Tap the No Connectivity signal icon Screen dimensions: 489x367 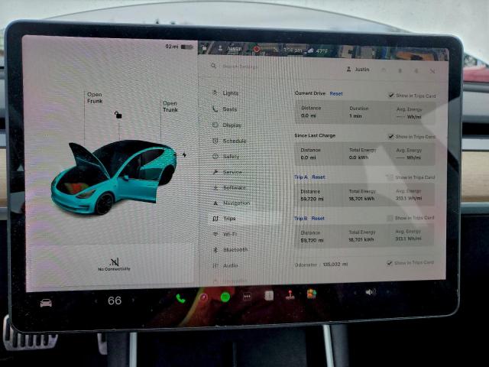[114, 261]
